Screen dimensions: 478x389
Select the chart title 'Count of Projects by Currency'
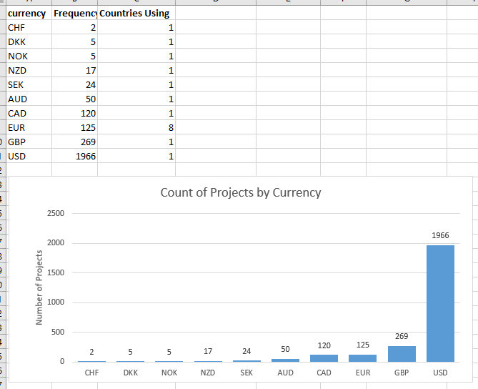pyautogui.click(x=241, y=192)
